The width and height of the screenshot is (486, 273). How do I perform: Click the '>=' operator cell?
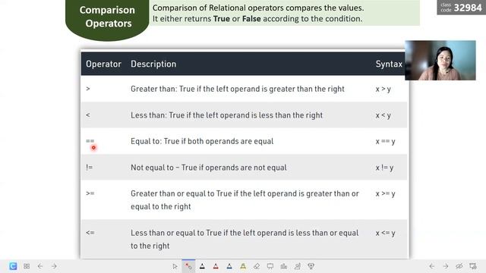pos(90,193)
